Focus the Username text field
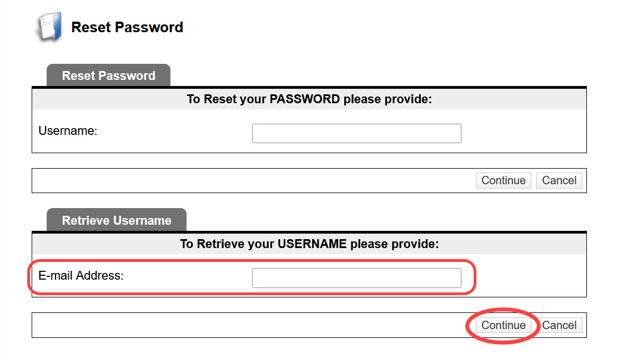The height and width of the screenshot is (359, 618). click(x=356, y=133)
